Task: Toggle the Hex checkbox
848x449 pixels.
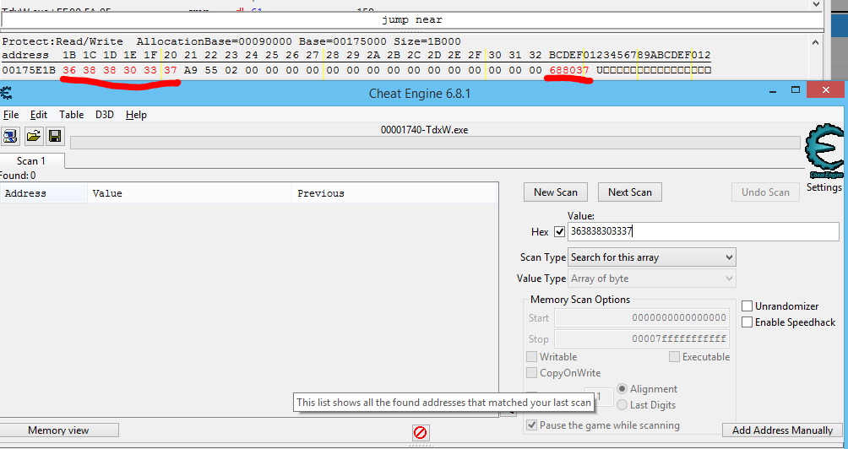Action: pos(559,232)
